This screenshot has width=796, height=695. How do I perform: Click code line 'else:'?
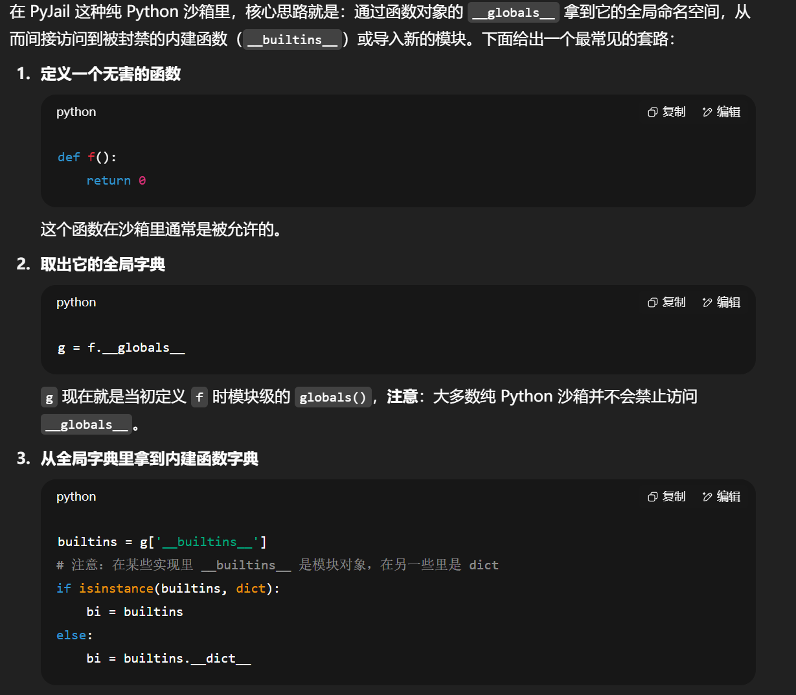(74, 635)
